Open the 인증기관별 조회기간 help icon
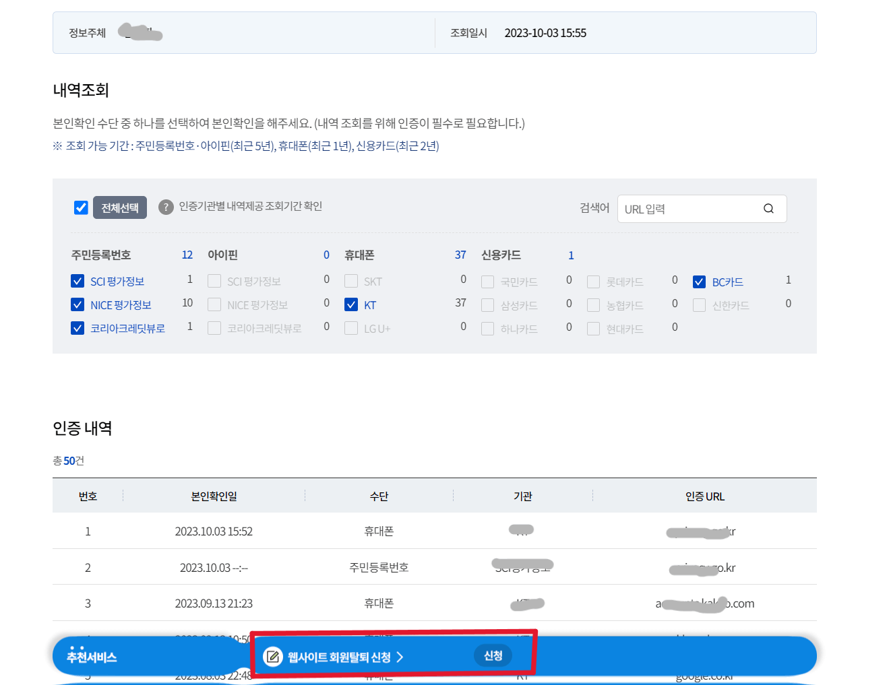Screen dimensions: 889x685 tap(166, 207)
